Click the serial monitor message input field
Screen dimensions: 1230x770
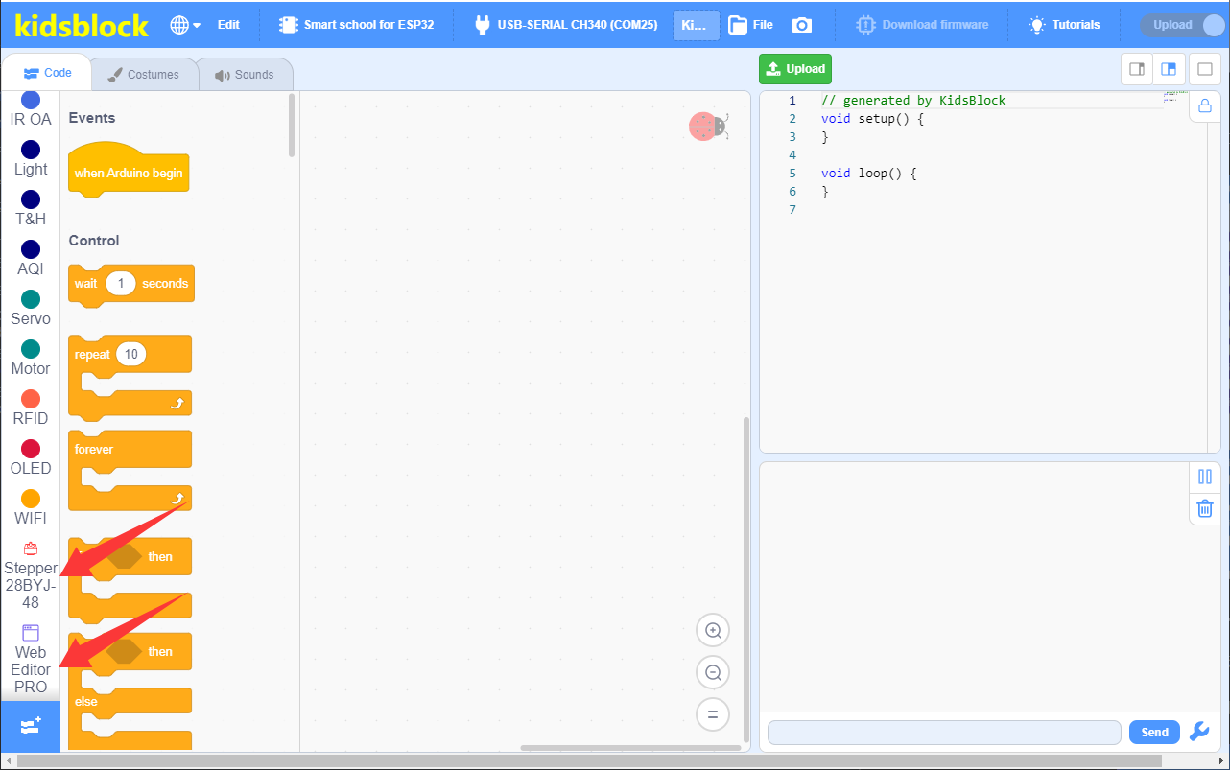coord(944,732)
